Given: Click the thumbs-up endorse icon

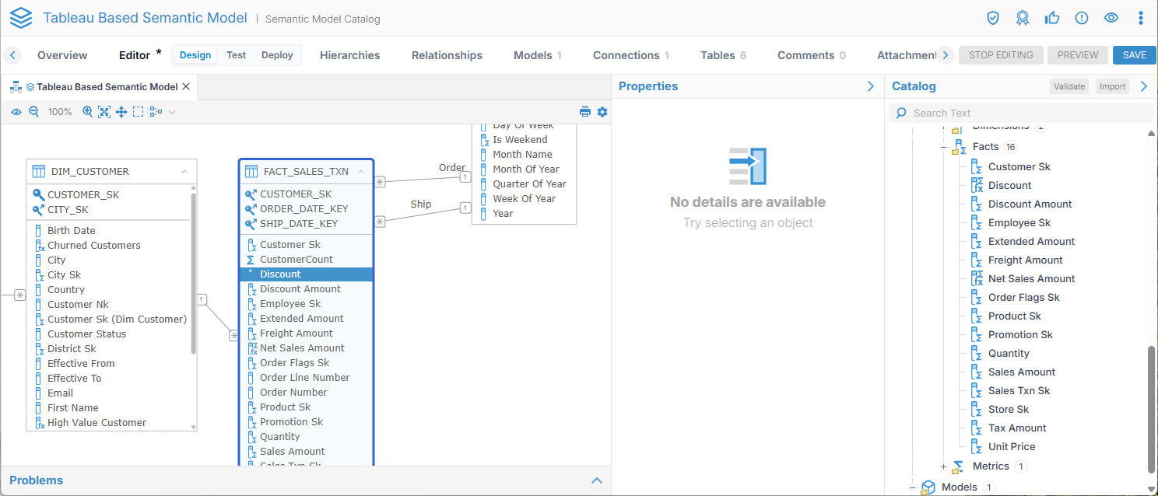Looking at the screenshot, I should click(x=1052, y=18).
